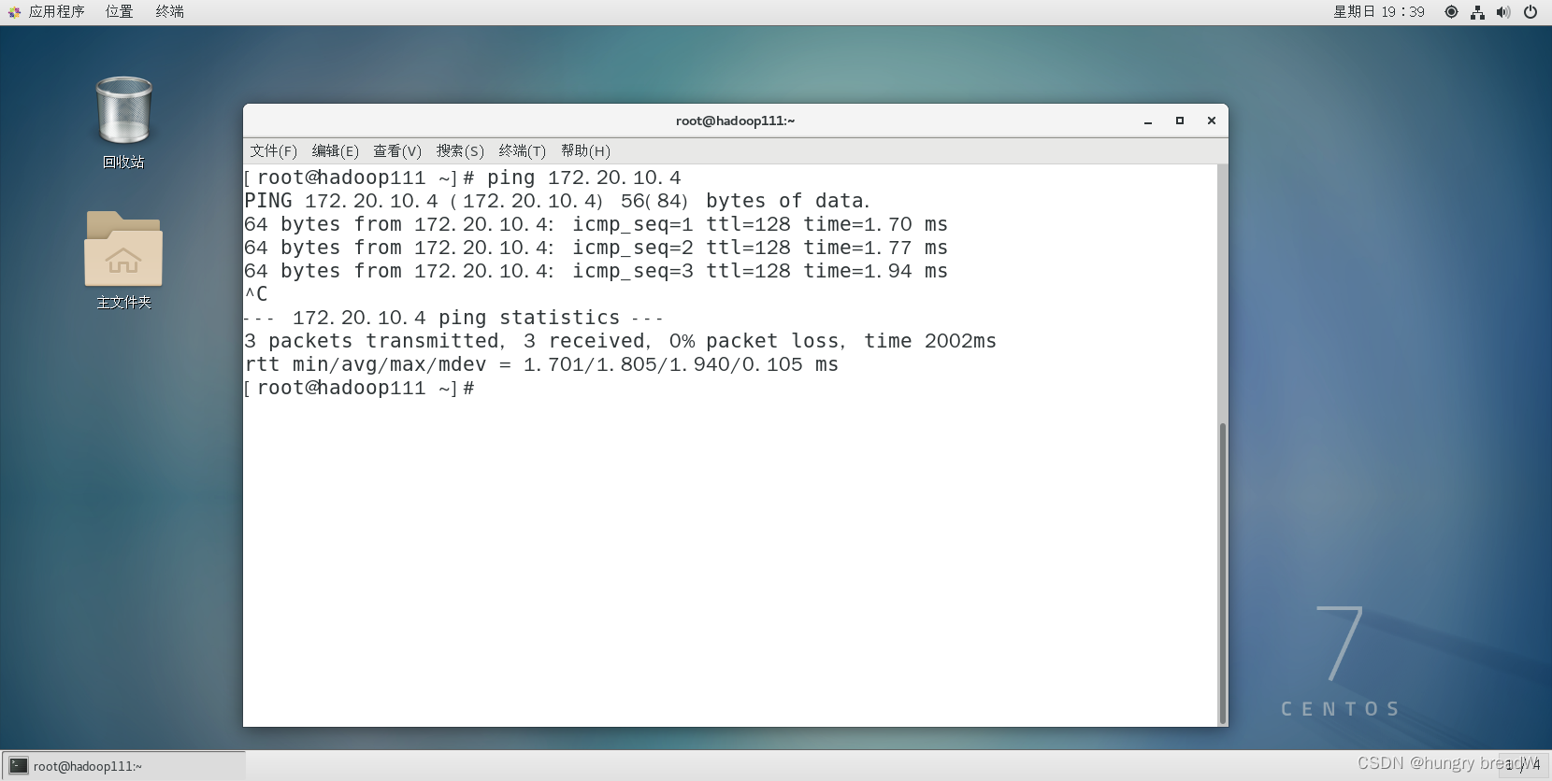Open the 查看(V) menu in terminal
The image size is (1552, 781).
coord(397,151)
